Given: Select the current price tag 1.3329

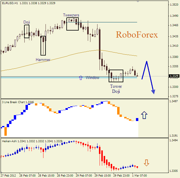Looking at the screenshot, I should tap(174, 76).
